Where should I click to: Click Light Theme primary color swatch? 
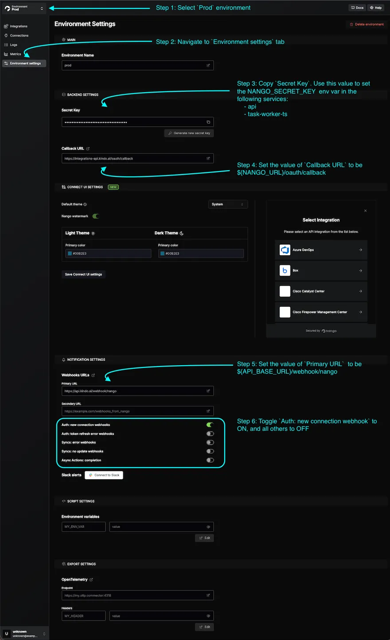coord(70,254)
